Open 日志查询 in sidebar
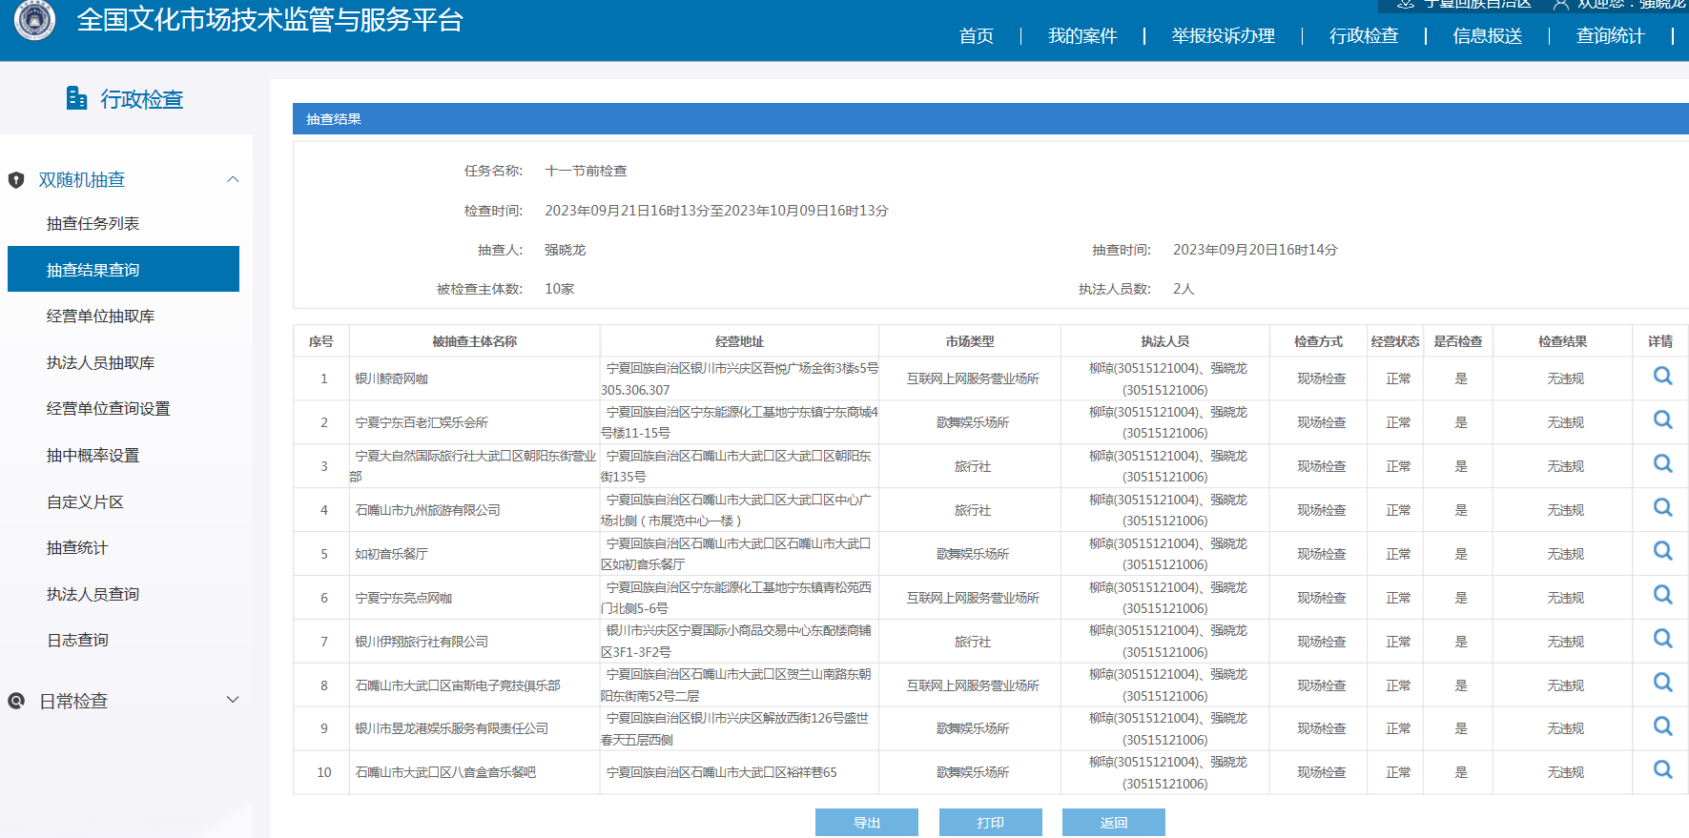Viewport: 1689px width, 838px height. [x=77, y=640]
